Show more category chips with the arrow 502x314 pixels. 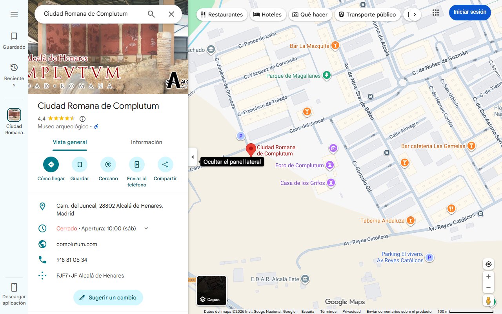pyautogui.click(x=415, y=15)
